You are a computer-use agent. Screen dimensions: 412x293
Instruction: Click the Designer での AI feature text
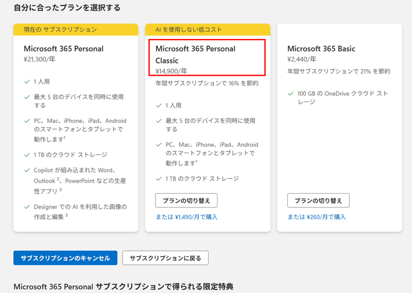coord(80,212)
